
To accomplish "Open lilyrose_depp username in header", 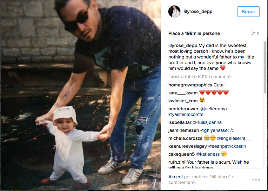I will (198, 11).
